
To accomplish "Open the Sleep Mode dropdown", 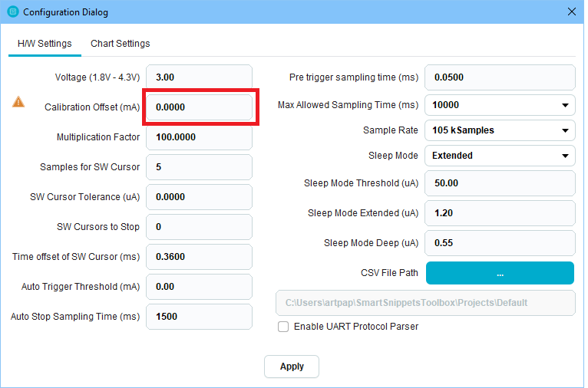I will [500, 156].
